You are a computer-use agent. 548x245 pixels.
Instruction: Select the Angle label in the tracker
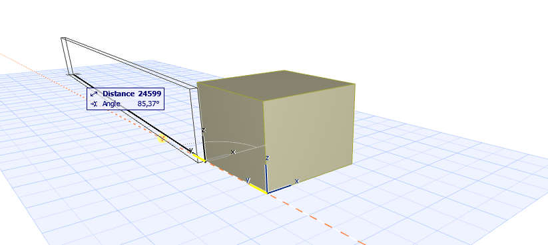[x=111, y=104]
